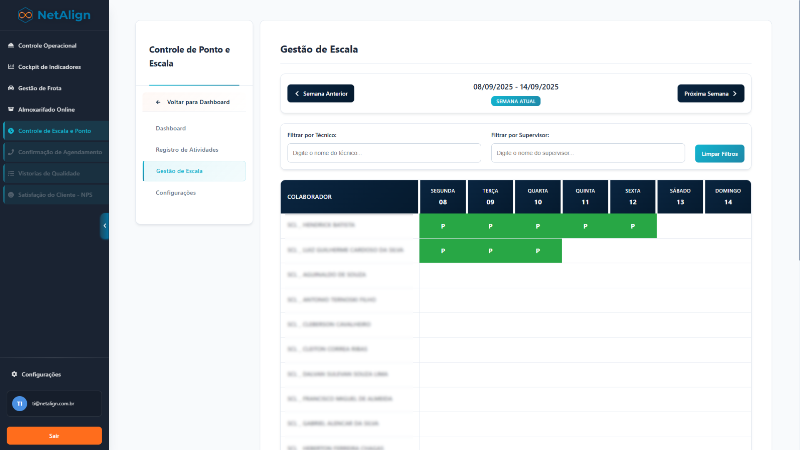
Task: Click the Almoxarifado Online box icon
Action: click(x=11, y=109)
